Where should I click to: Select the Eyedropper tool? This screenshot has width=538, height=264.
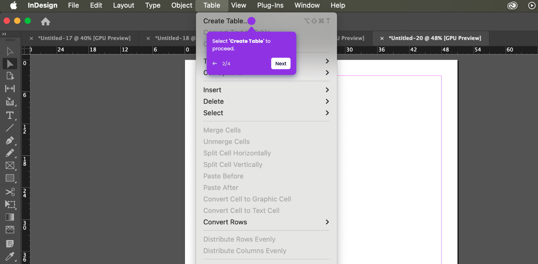pyautogui.click(x=10, y=256)
